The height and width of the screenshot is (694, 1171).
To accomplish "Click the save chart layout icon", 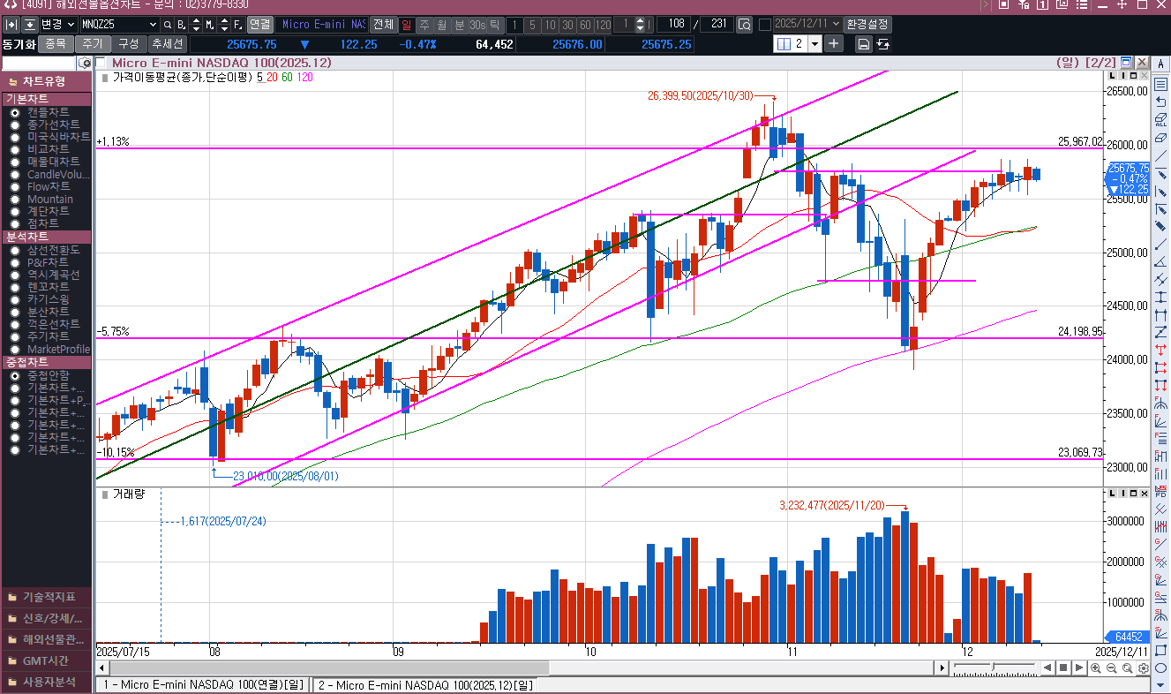I will 864,44.
